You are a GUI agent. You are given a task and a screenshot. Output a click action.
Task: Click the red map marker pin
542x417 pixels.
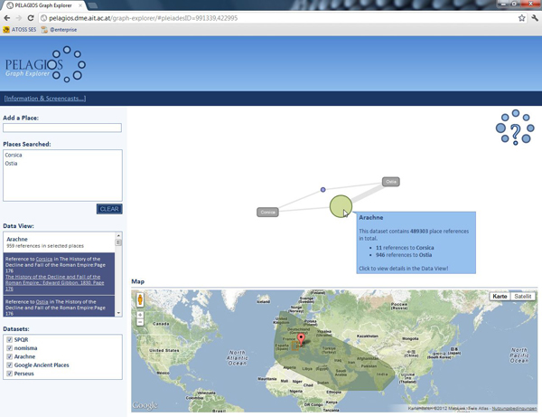click(x=302, y=340)
